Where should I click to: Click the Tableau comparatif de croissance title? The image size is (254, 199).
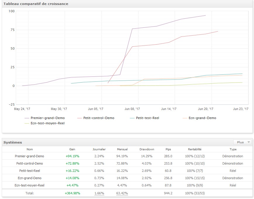[x=36, y=4]
